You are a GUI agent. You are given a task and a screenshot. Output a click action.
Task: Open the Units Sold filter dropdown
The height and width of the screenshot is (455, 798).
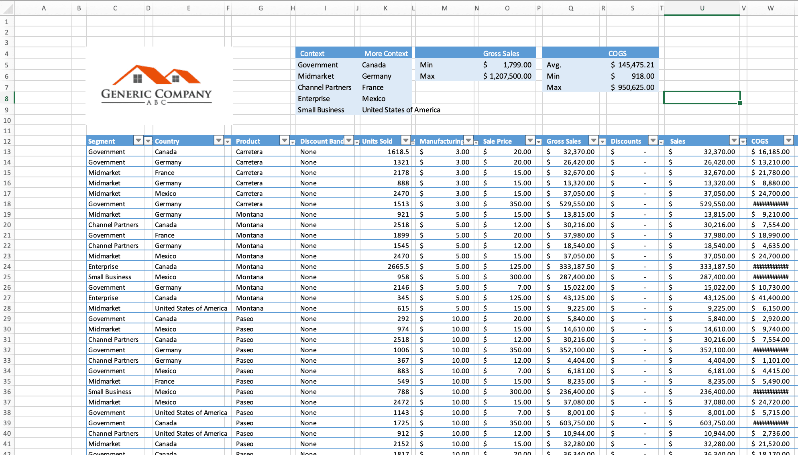click(x=406, y=140)
